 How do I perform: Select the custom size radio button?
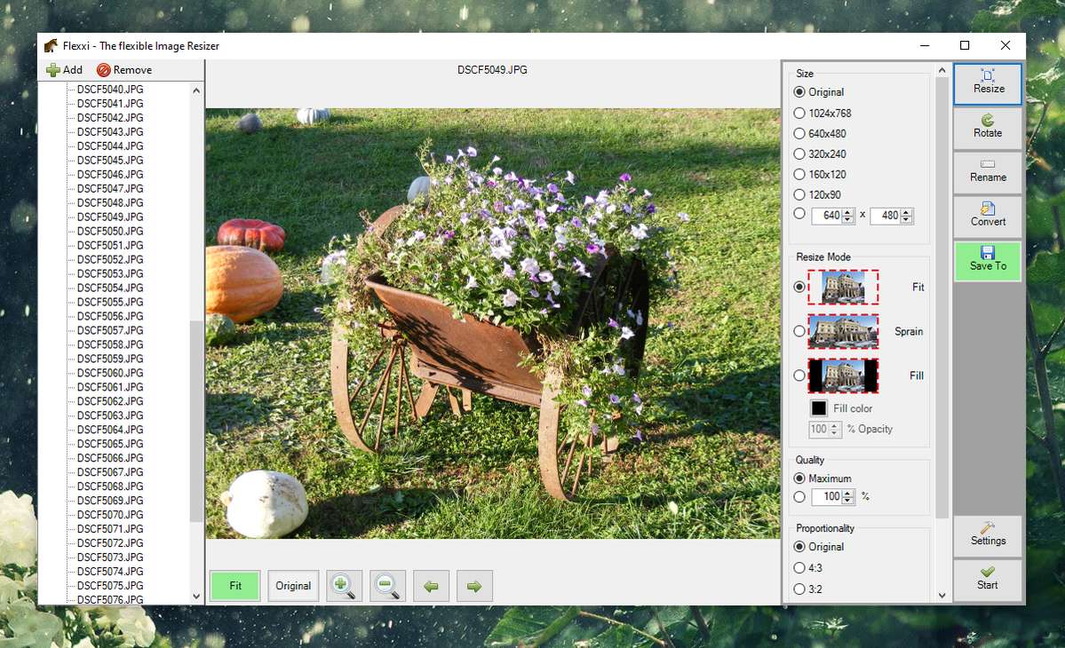pos(799,214)
